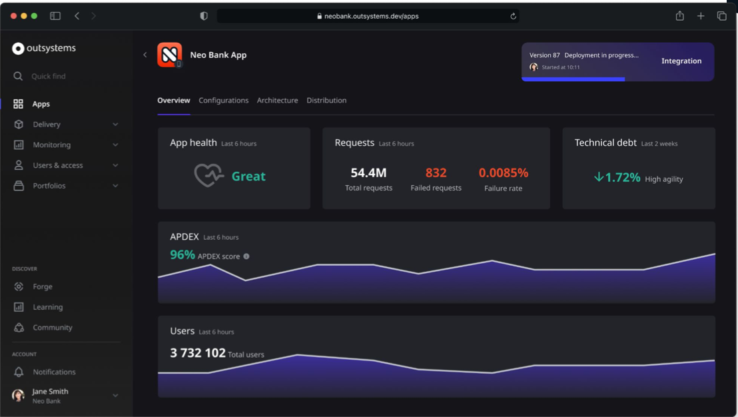Click the 'Neo Bank App' title
The width and height of the screenshot is (738, 417).
pos(218,55)
